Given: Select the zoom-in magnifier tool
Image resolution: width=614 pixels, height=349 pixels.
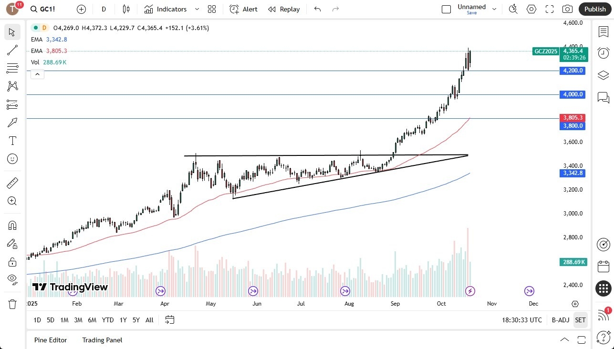Looking at the screenshot, I should tap(12, 201).
